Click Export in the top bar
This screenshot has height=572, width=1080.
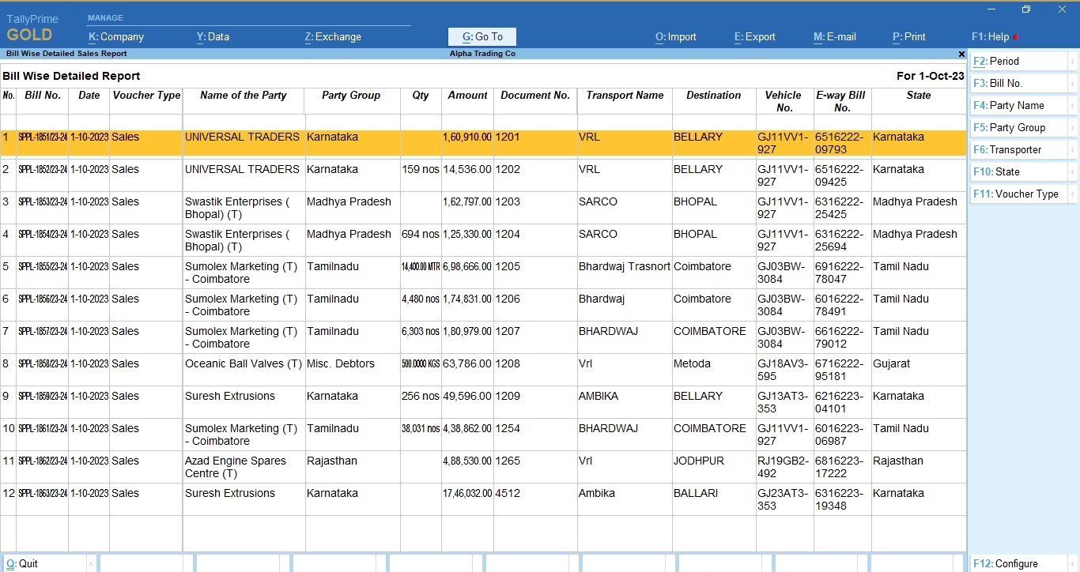click(x=754, y=36)
